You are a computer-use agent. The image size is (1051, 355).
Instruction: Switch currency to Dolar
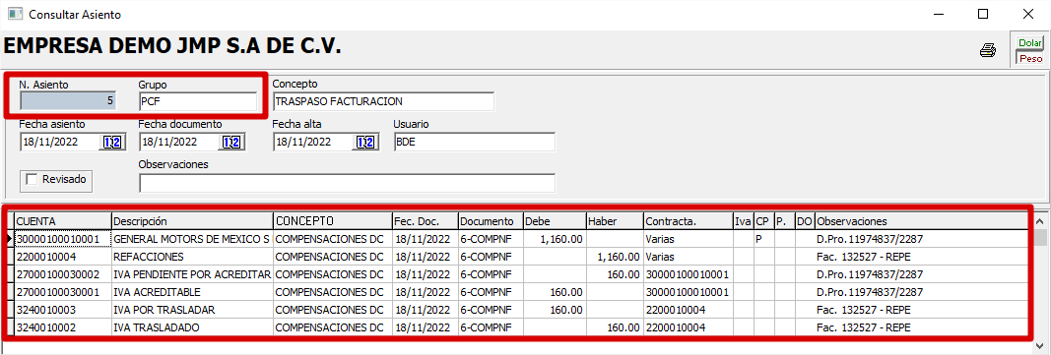pyautogui.click(x=1029, y=43)
